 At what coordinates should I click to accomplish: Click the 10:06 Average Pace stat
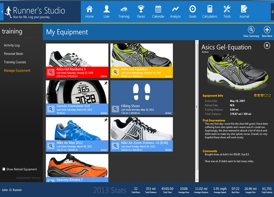click(x=184, y=190)
